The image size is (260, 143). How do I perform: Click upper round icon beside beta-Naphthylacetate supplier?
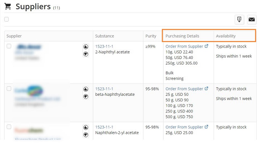[86, 89]
